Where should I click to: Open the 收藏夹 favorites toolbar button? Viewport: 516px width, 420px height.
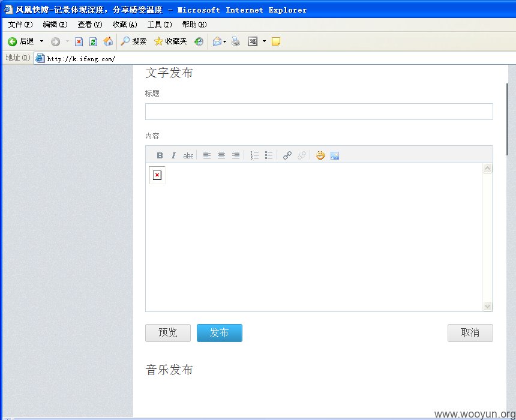click(170, 41)
